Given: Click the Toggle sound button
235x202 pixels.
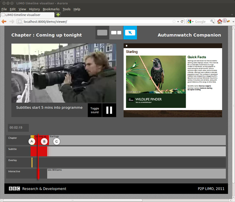Looking at the screenshot, I should (95, 110).
